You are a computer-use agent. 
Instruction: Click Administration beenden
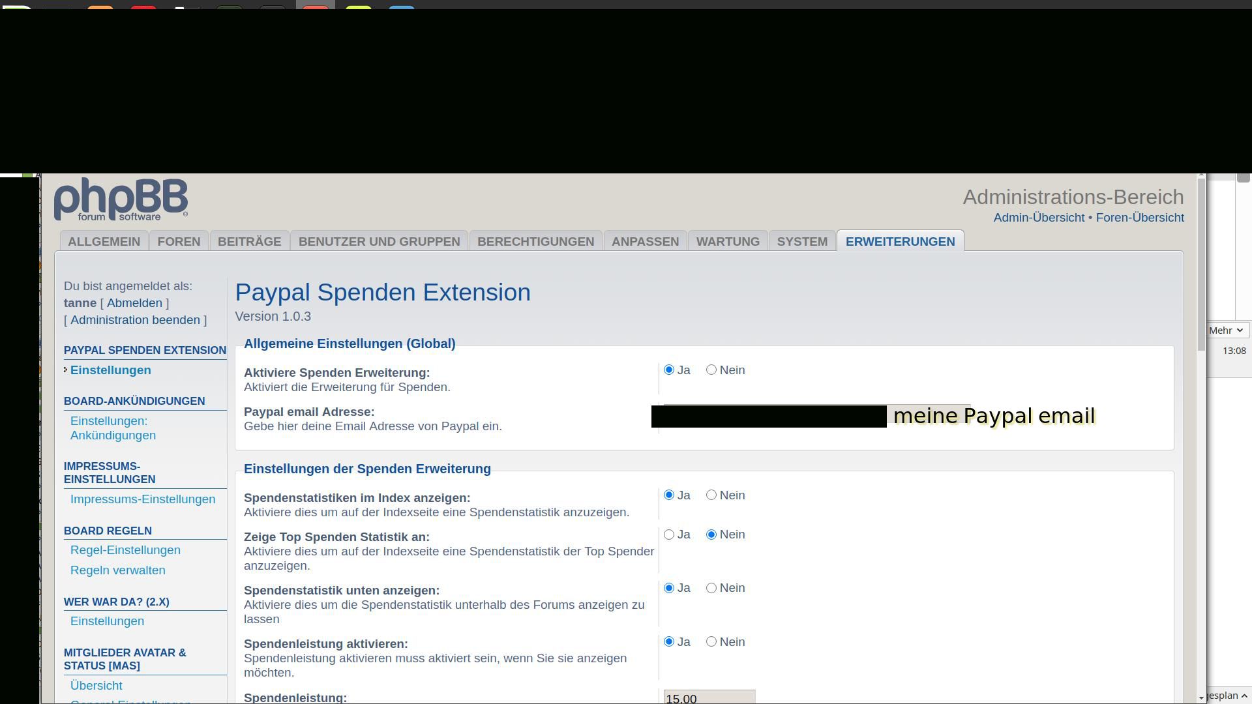point(135,320)
